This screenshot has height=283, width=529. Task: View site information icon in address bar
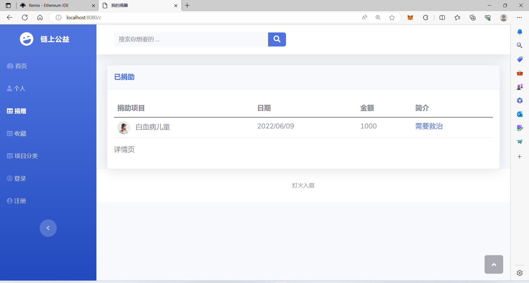pyautogui.click(x=58, y=18)
